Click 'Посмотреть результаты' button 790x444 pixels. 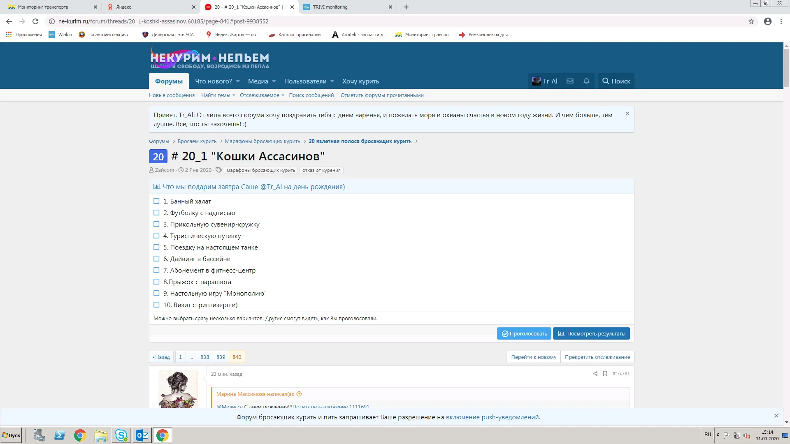pyautogui.click(x=591, y=333)
